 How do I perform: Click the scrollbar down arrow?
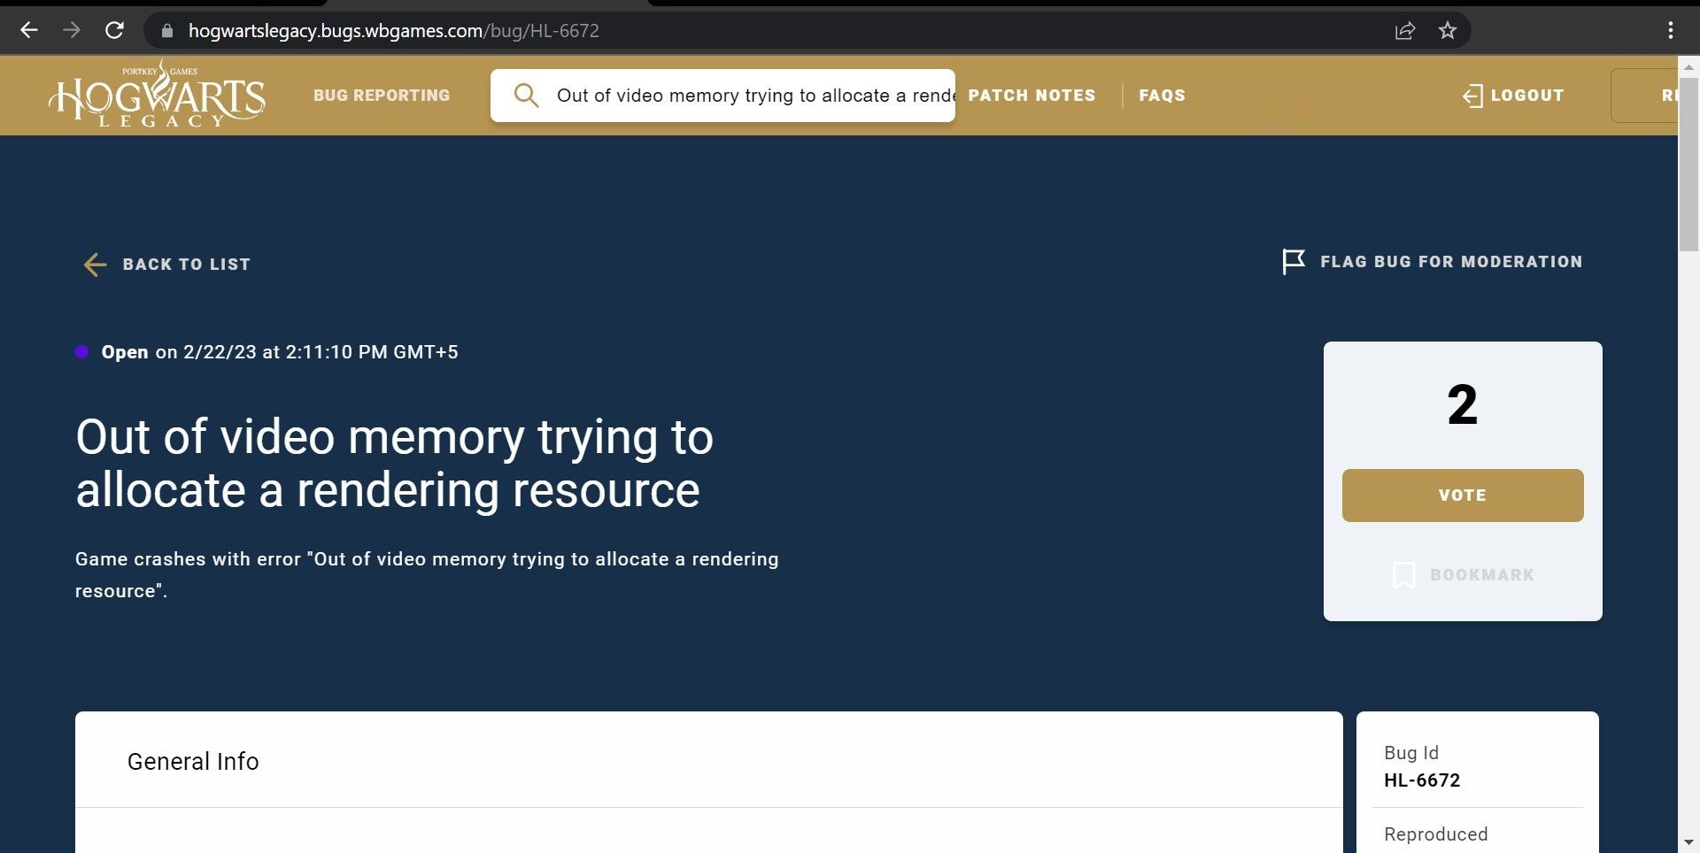[1688, 841]
